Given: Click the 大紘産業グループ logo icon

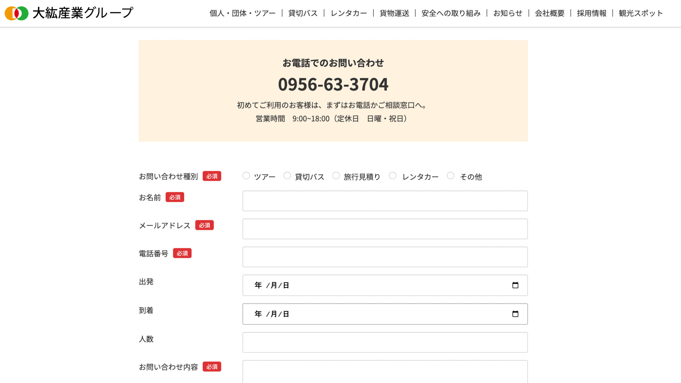Looking at the screenshot, I should coord(16,13).
